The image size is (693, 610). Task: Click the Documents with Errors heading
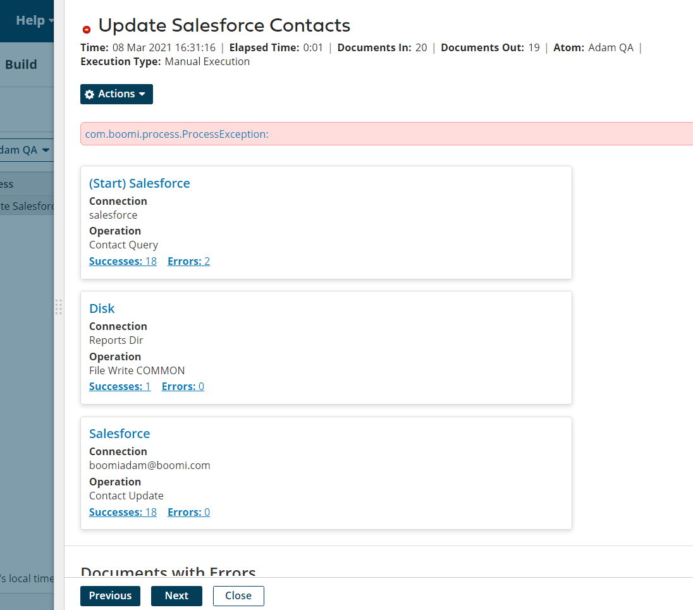[168, 571]
